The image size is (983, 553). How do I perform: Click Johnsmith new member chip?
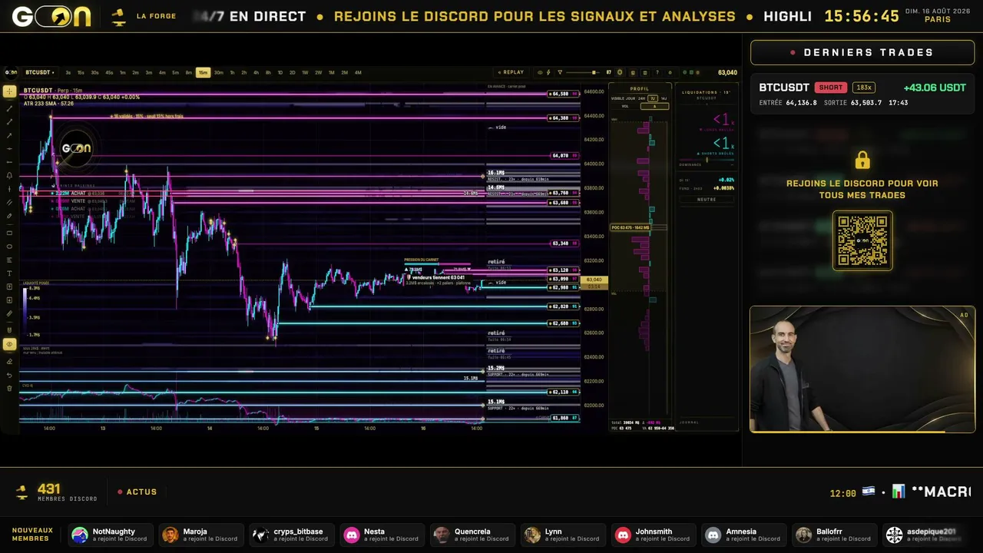coord(654,535)
